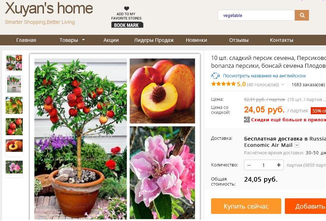Click the magnifier search button
The image size is (326, 221).
pyautogui.click(x=302, y=15)
